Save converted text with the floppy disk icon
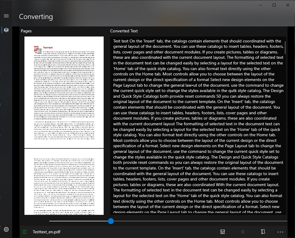295x238 pixels. coord(223,232)
